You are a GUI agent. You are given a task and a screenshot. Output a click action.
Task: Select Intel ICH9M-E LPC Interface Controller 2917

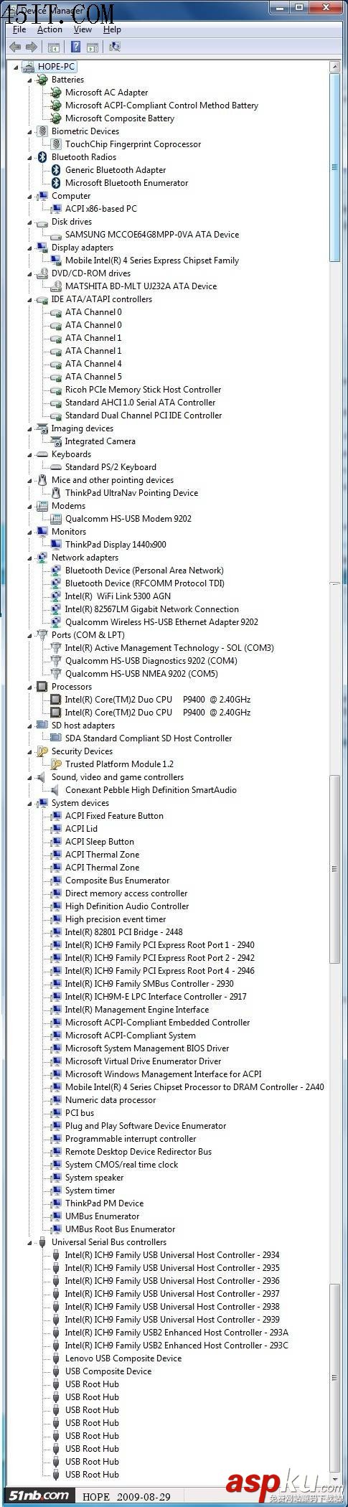(x=156, y=997)
